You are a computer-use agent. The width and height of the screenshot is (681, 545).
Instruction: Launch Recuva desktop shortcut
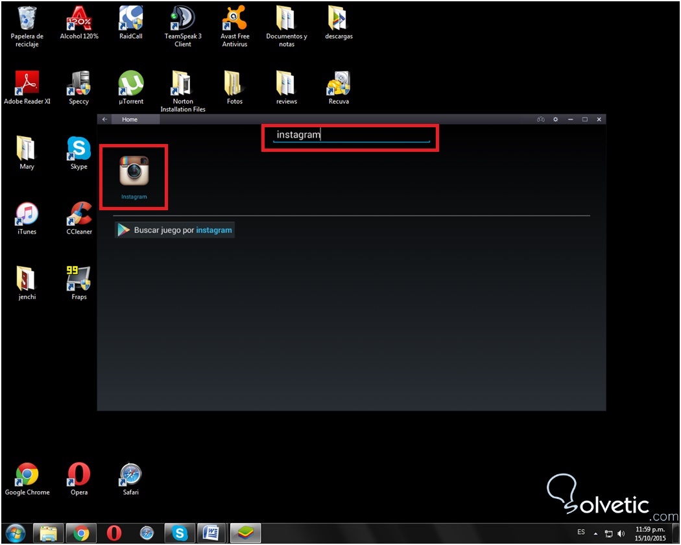pos(339,88)
